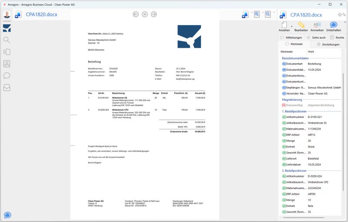Switch to Siehe auch tab
The height and width of the screenshot is (222, 348).
click(316, 38)
